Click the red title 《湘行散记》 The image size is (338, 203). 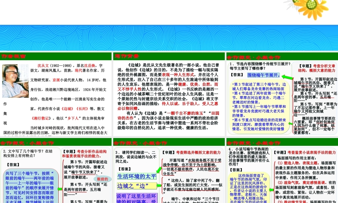point(41,118)
